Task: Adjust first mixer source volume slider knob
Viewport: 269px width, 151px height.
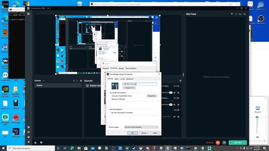Action: pyautogui.click(x=171, y=93)
